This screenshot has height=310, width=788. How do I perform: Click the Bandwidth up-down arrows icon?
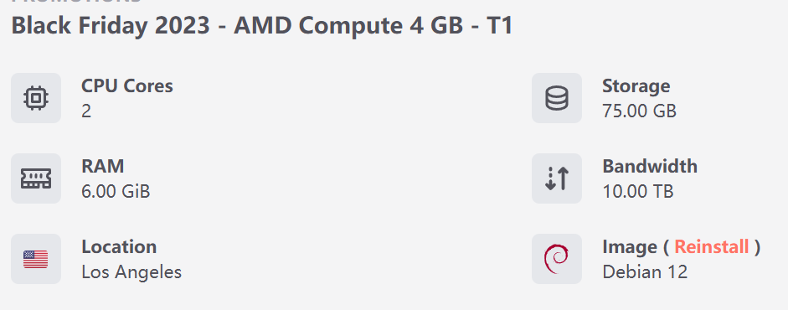click(557, 178)
